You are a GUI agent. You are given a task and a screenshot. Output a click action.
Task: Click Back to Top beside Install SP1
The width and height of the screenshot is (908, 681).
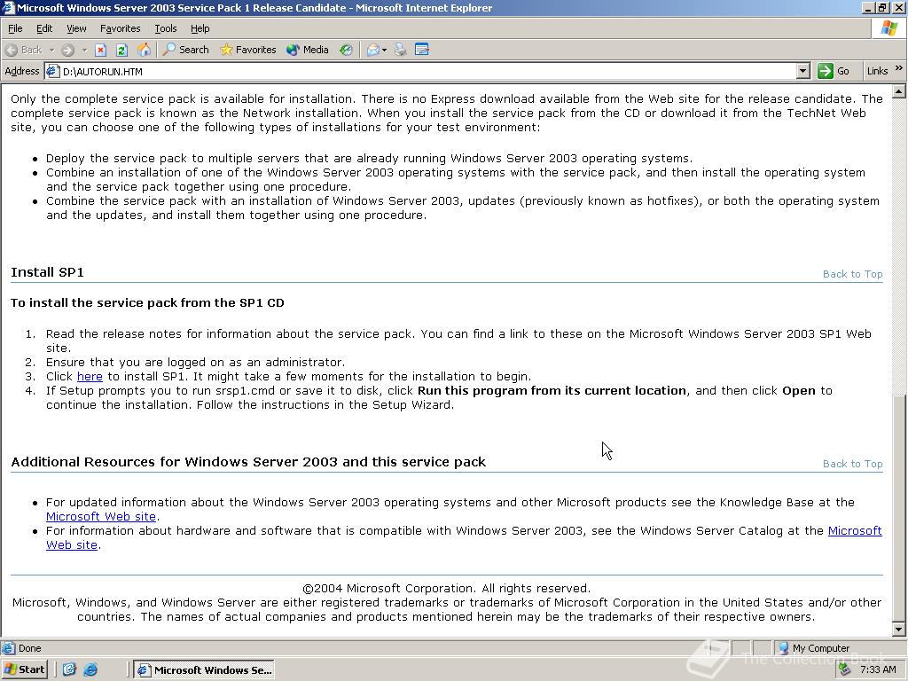coord(852,274)
